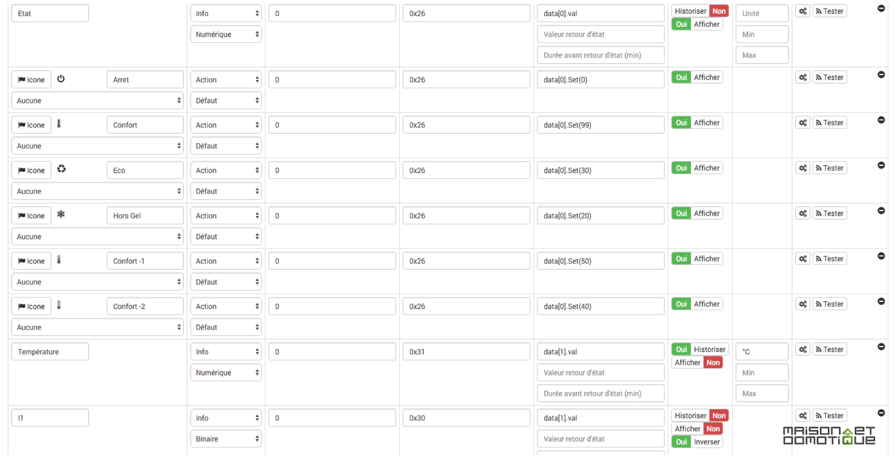
Task: Toggle Historiser Non on the Etat row
Action: tap(700, 11)
